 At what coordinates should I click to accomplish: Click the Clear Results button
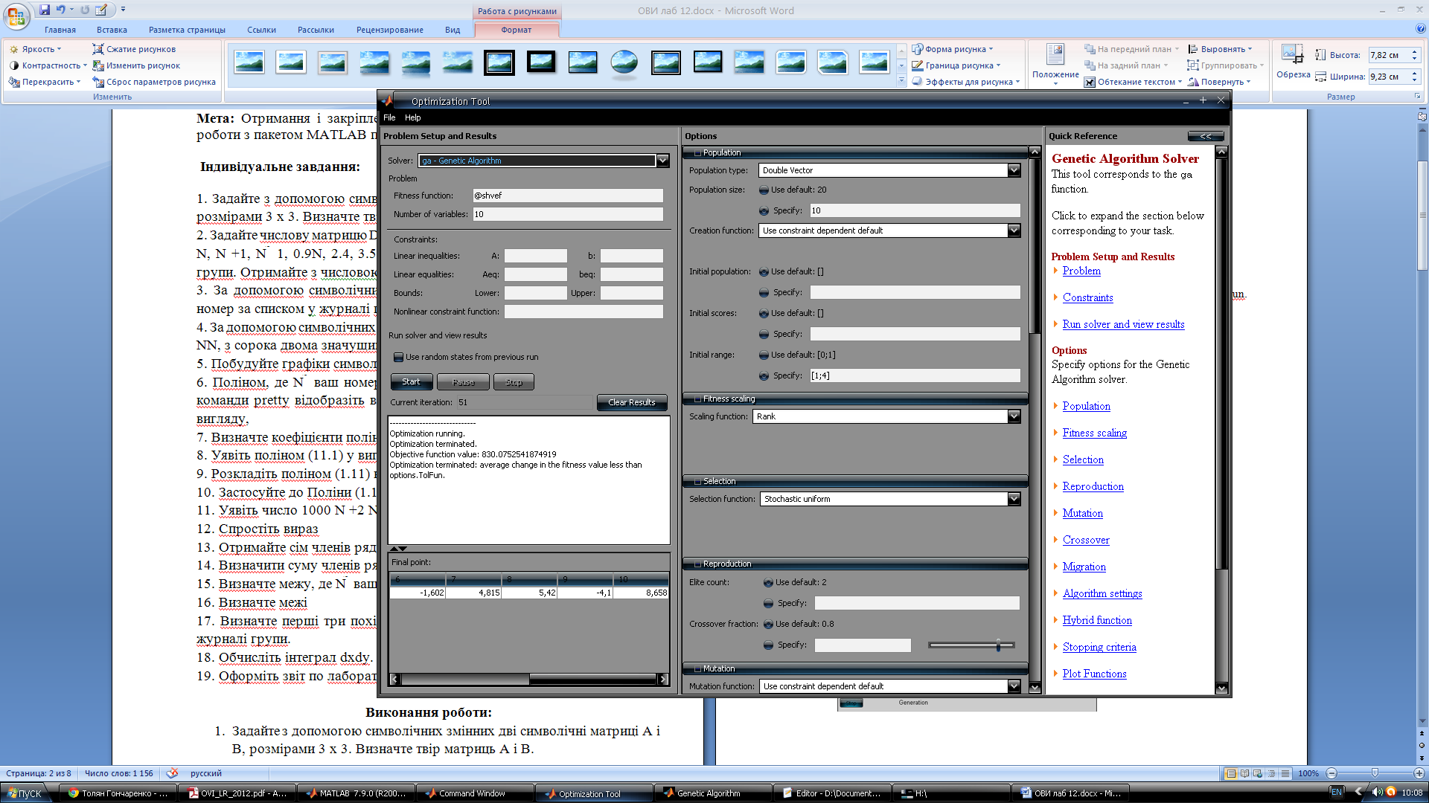[x=631, y=402]
